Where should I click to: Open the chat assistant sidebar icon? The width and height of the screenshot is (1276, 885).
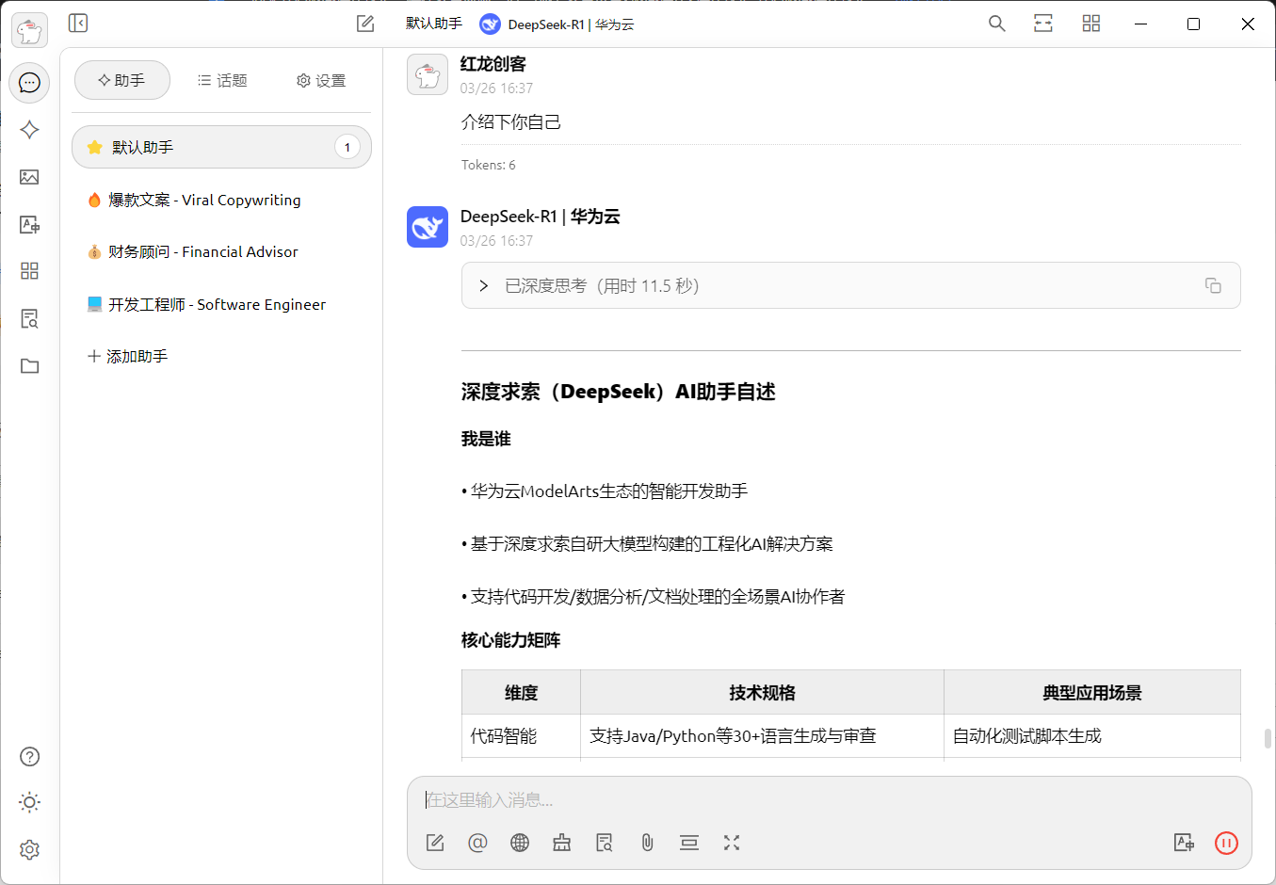(x=29, y=83)
